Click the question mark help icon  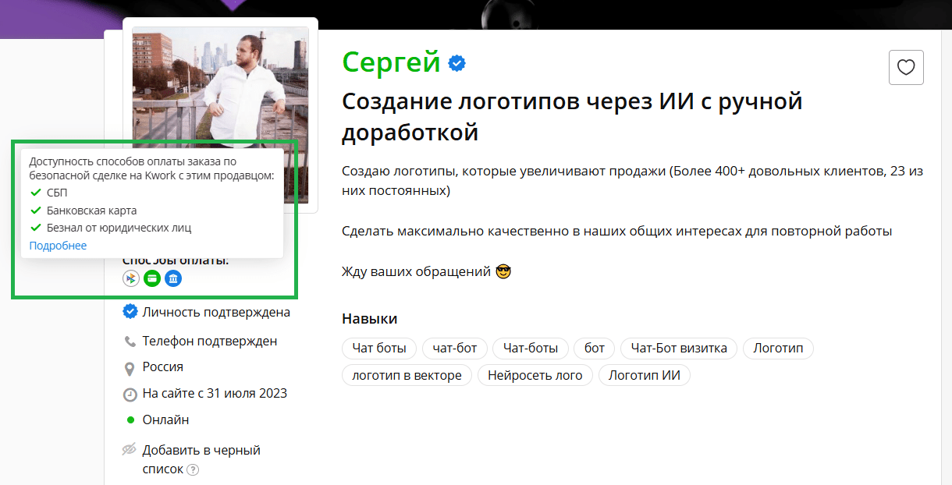(x=193, y=469)
